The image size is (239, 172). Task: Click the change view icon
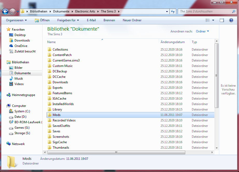tap(207, 20)
